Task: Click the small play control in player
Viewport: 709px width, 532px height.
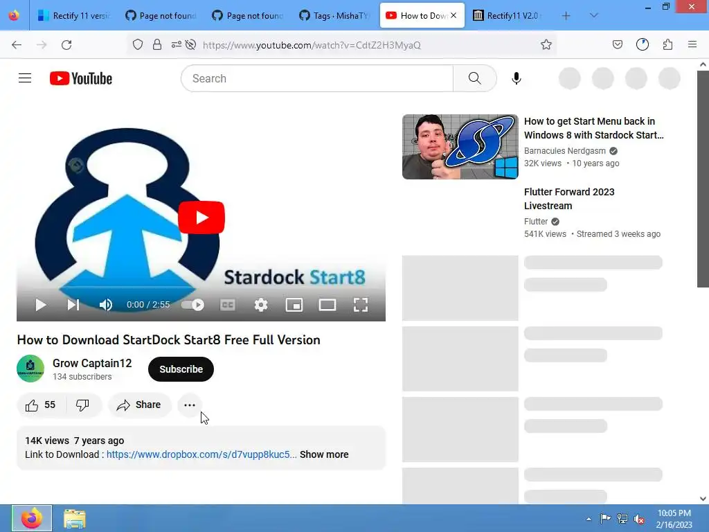Action: pyautogui.click(x=41, y=305)
